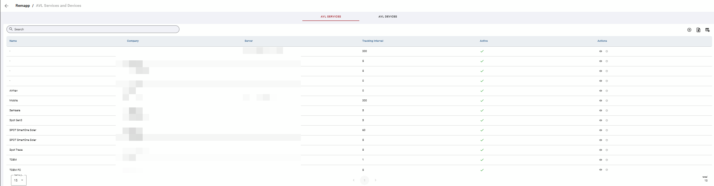Viewport: 714px width, 186px height.
Task: Toggle power for SPOT SmartOne Solar interval 60
Action: [607, 130]
